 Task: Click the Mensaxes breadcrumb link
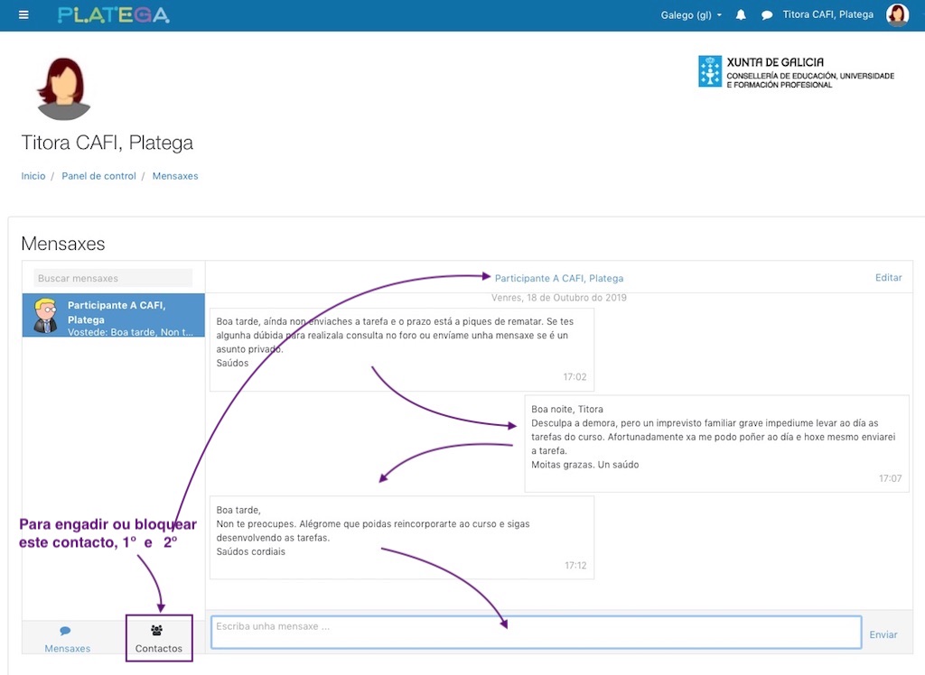(x=175, y=176)
